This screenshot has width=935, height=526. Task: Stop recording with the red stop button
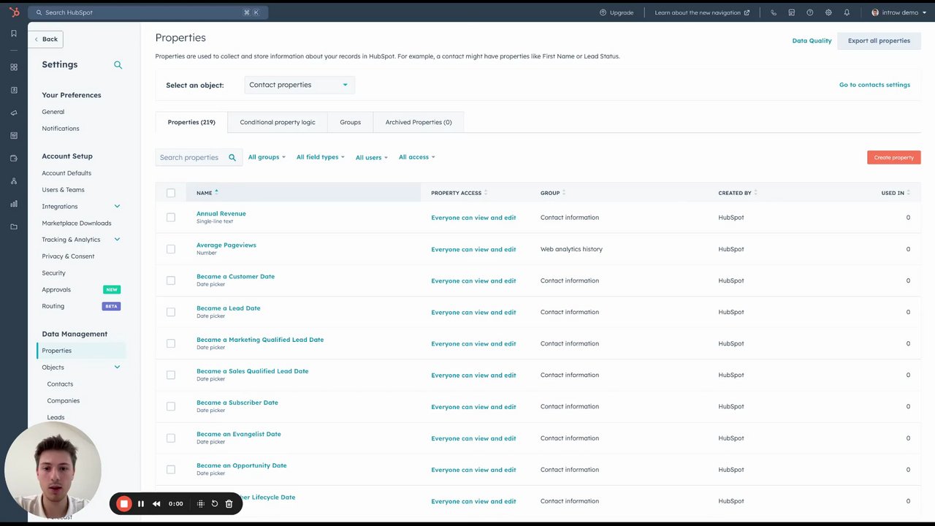pyautogui.click(x=124, y=503)
